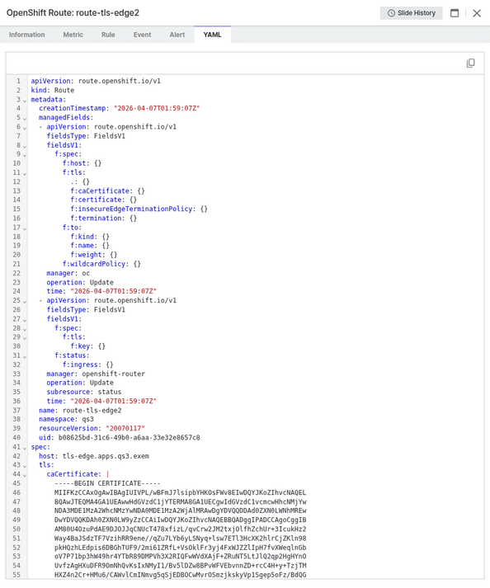Fold the tls block on line 43
The width and height of the screenshot is (490, 588).
tap(25, 466)
